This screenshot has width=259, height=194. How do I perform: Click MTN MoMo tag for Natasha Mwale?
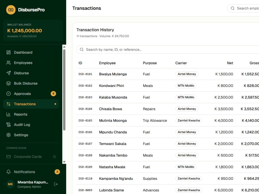[x=186, y=167]
